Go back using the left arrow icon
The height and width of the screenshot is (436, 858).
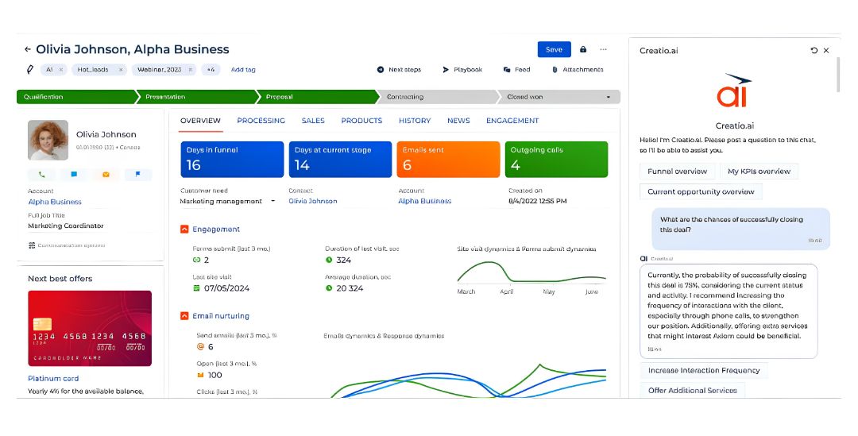point(27,49)
